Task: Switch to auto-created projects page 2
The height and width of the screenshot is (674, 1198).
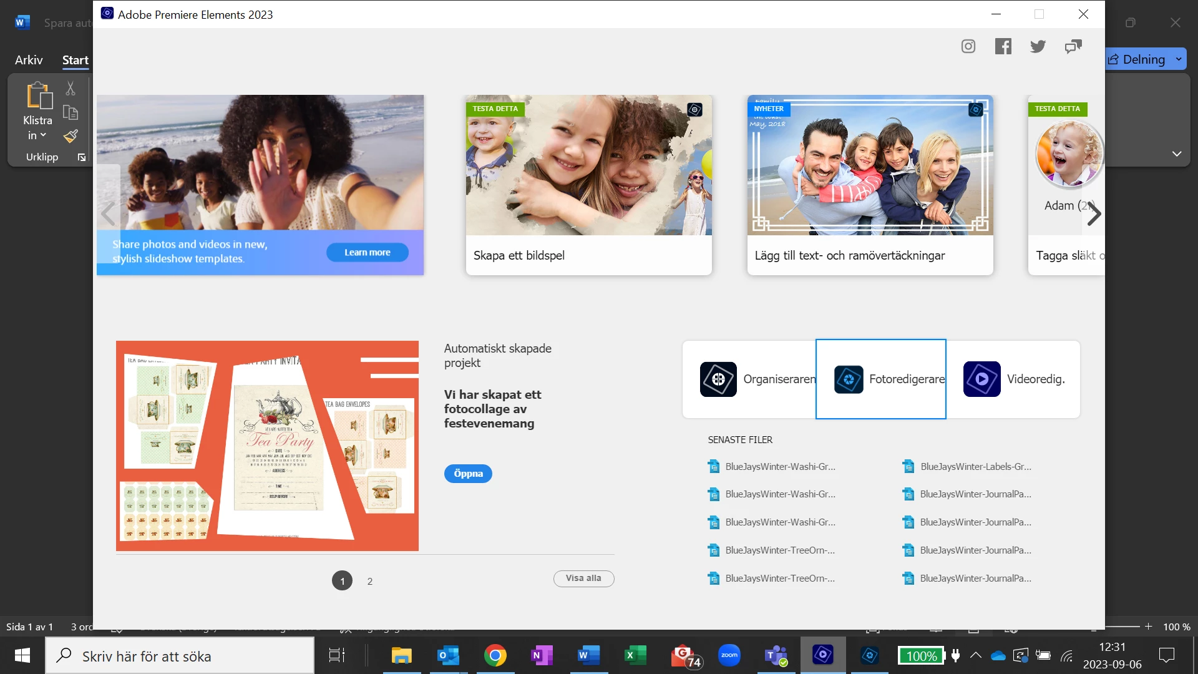Action: (370, 581)
